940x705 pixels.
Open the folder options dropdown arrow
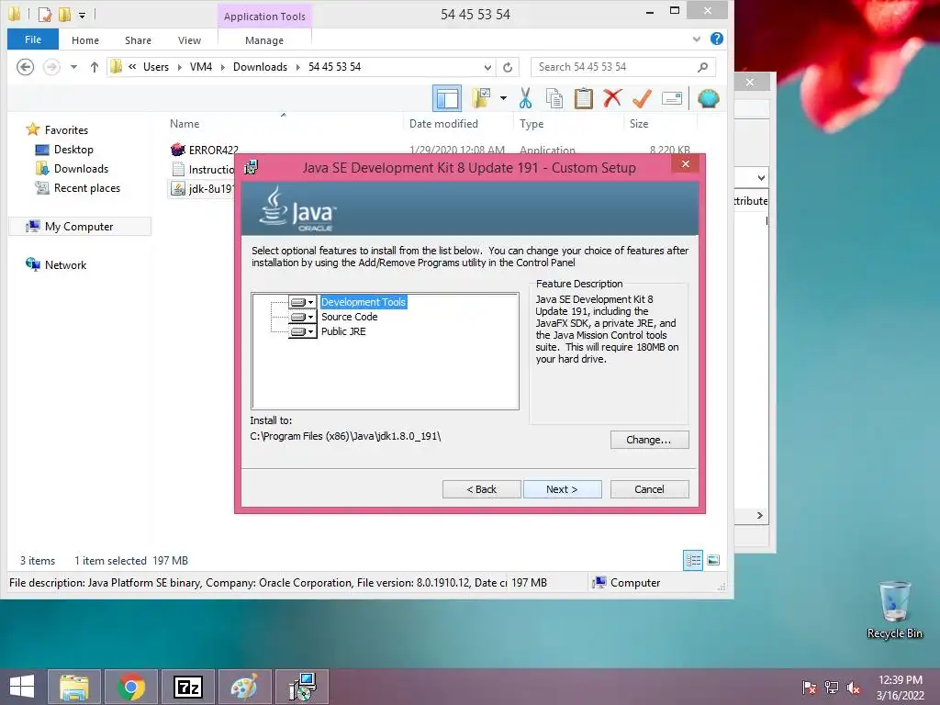[x=503, y=98]
